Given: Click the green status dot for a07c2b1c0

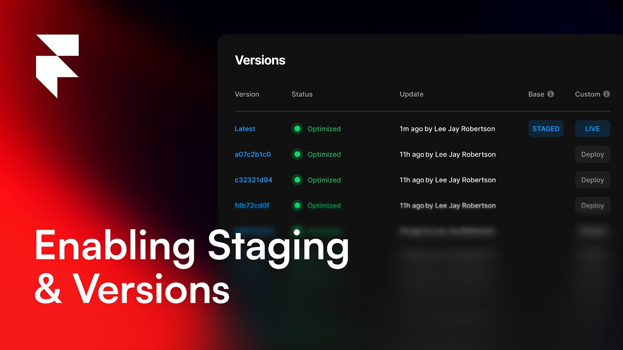Looking at the screenshot, I should click(x=297, y=155).
